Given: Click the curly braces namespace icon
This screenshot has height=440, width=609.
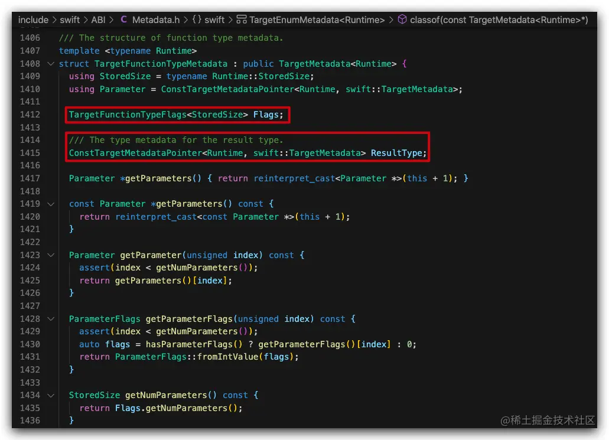Looking at the screenshot, I should click(x=197, y=19).
